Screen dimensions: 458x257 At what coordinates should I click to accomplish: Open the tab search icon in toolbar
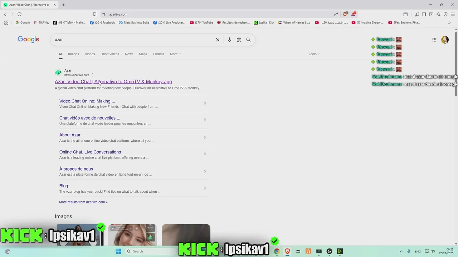(405, 14)
